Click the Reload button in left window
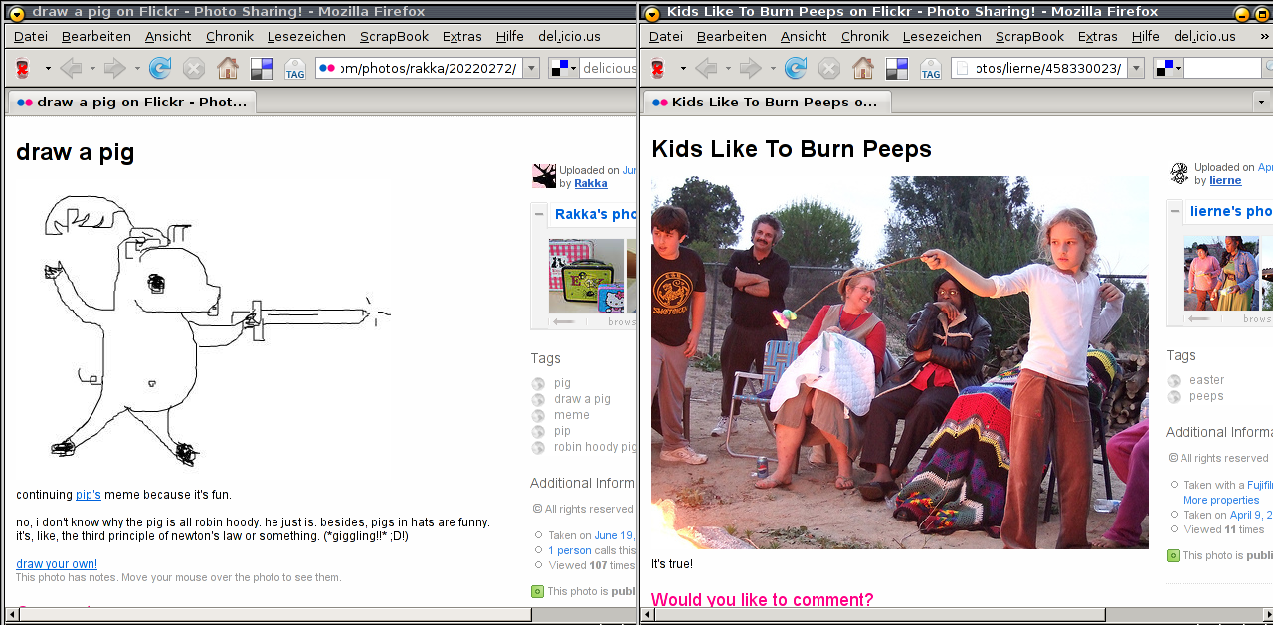The height and width of the screenshot is (625, 1273). [x=159, y=68]
